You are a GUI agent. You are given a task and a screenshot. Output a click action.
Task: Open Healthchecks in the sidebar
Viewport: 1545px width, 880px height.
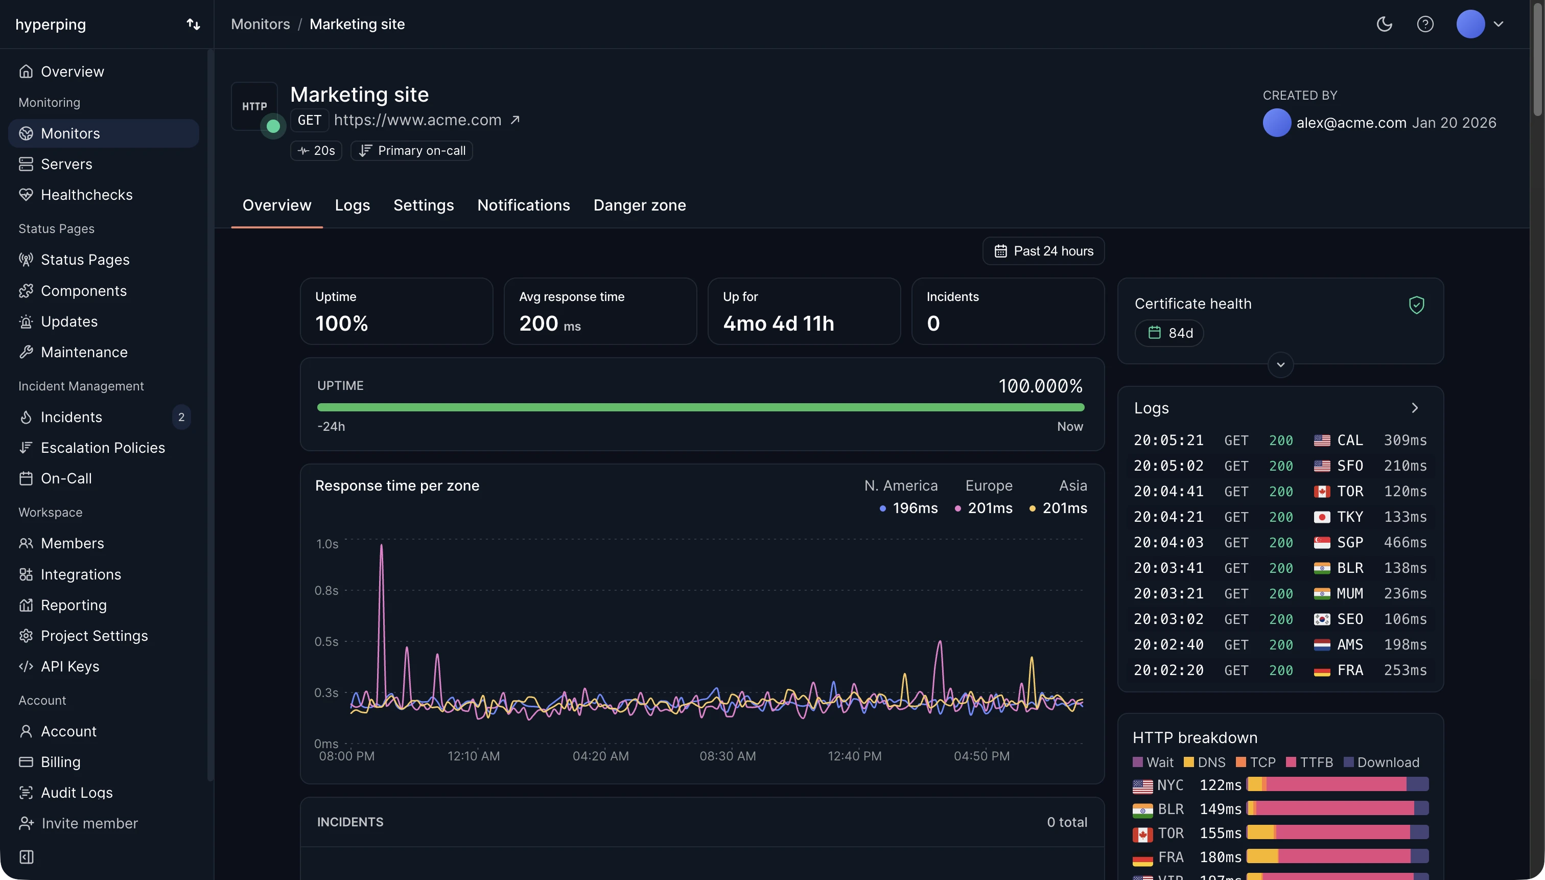tap(103, 195)
